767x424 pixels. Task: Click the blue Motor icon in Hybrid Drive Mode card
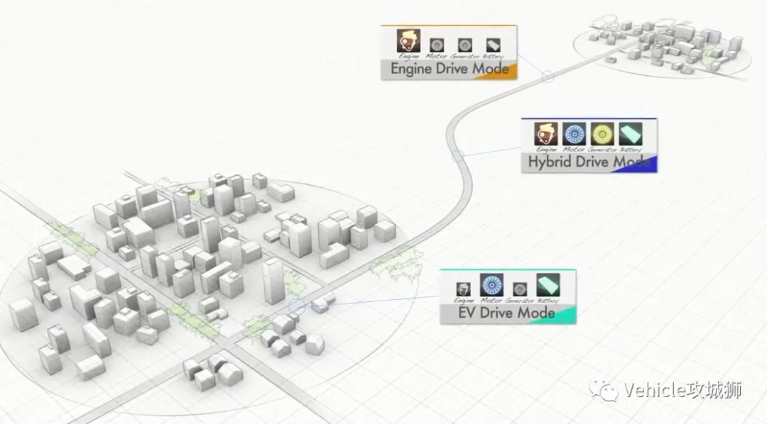pos(575,134)
